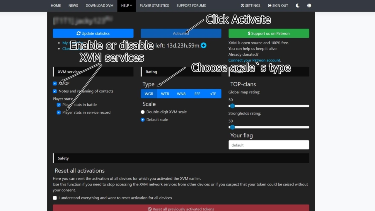This screenshot has height=211, width=375.
Task: Open the HELP dropdown menu
Action: pos(126,6)
